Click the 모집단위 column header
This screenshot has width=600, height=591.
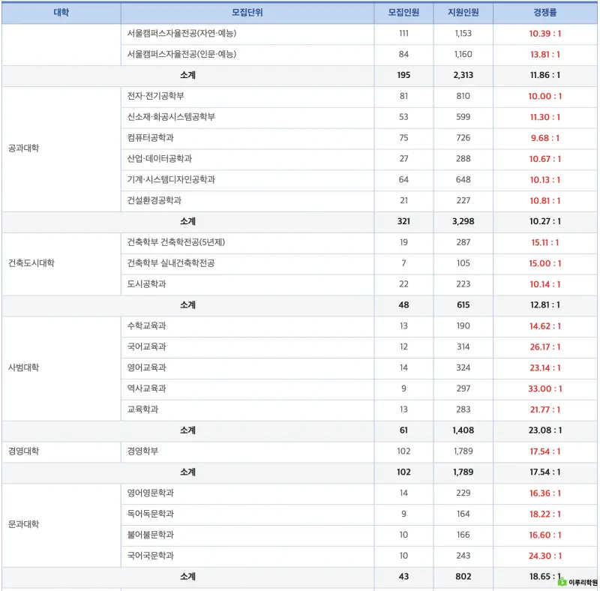tap(247, 13)
